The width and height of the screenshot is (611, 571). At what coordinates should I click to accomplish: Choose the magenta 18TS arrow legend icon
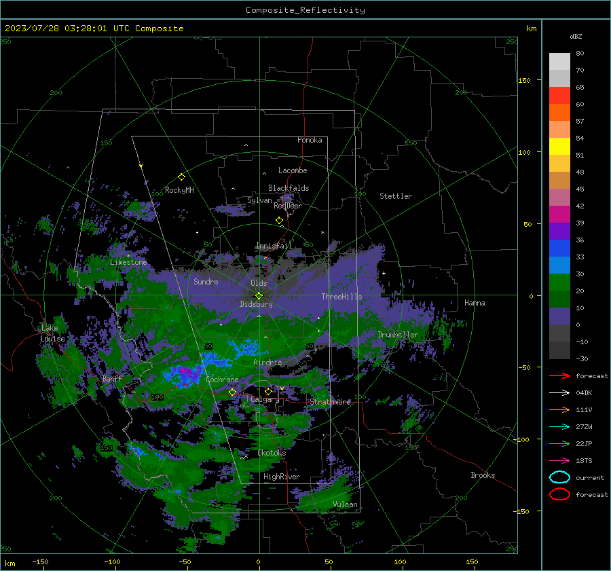[559, 461]
